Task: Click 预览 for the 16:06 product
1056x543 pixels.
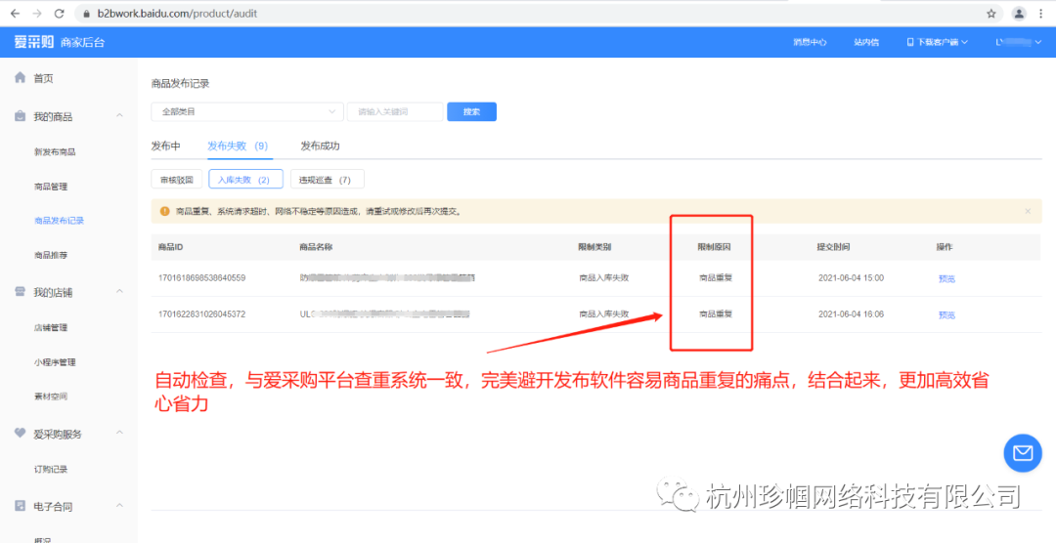Action: click(x=946, y=314)
